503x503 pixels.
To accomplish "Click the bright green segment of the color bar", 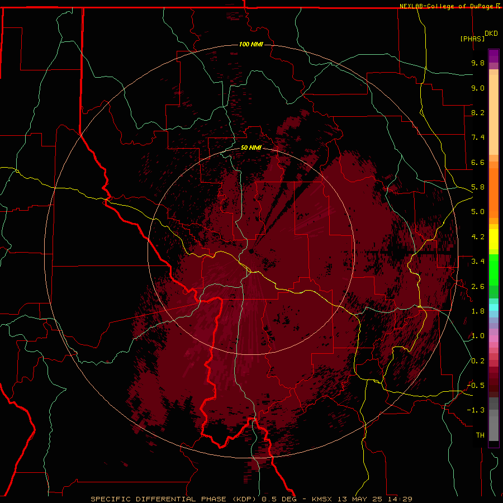I will point(493,270).
